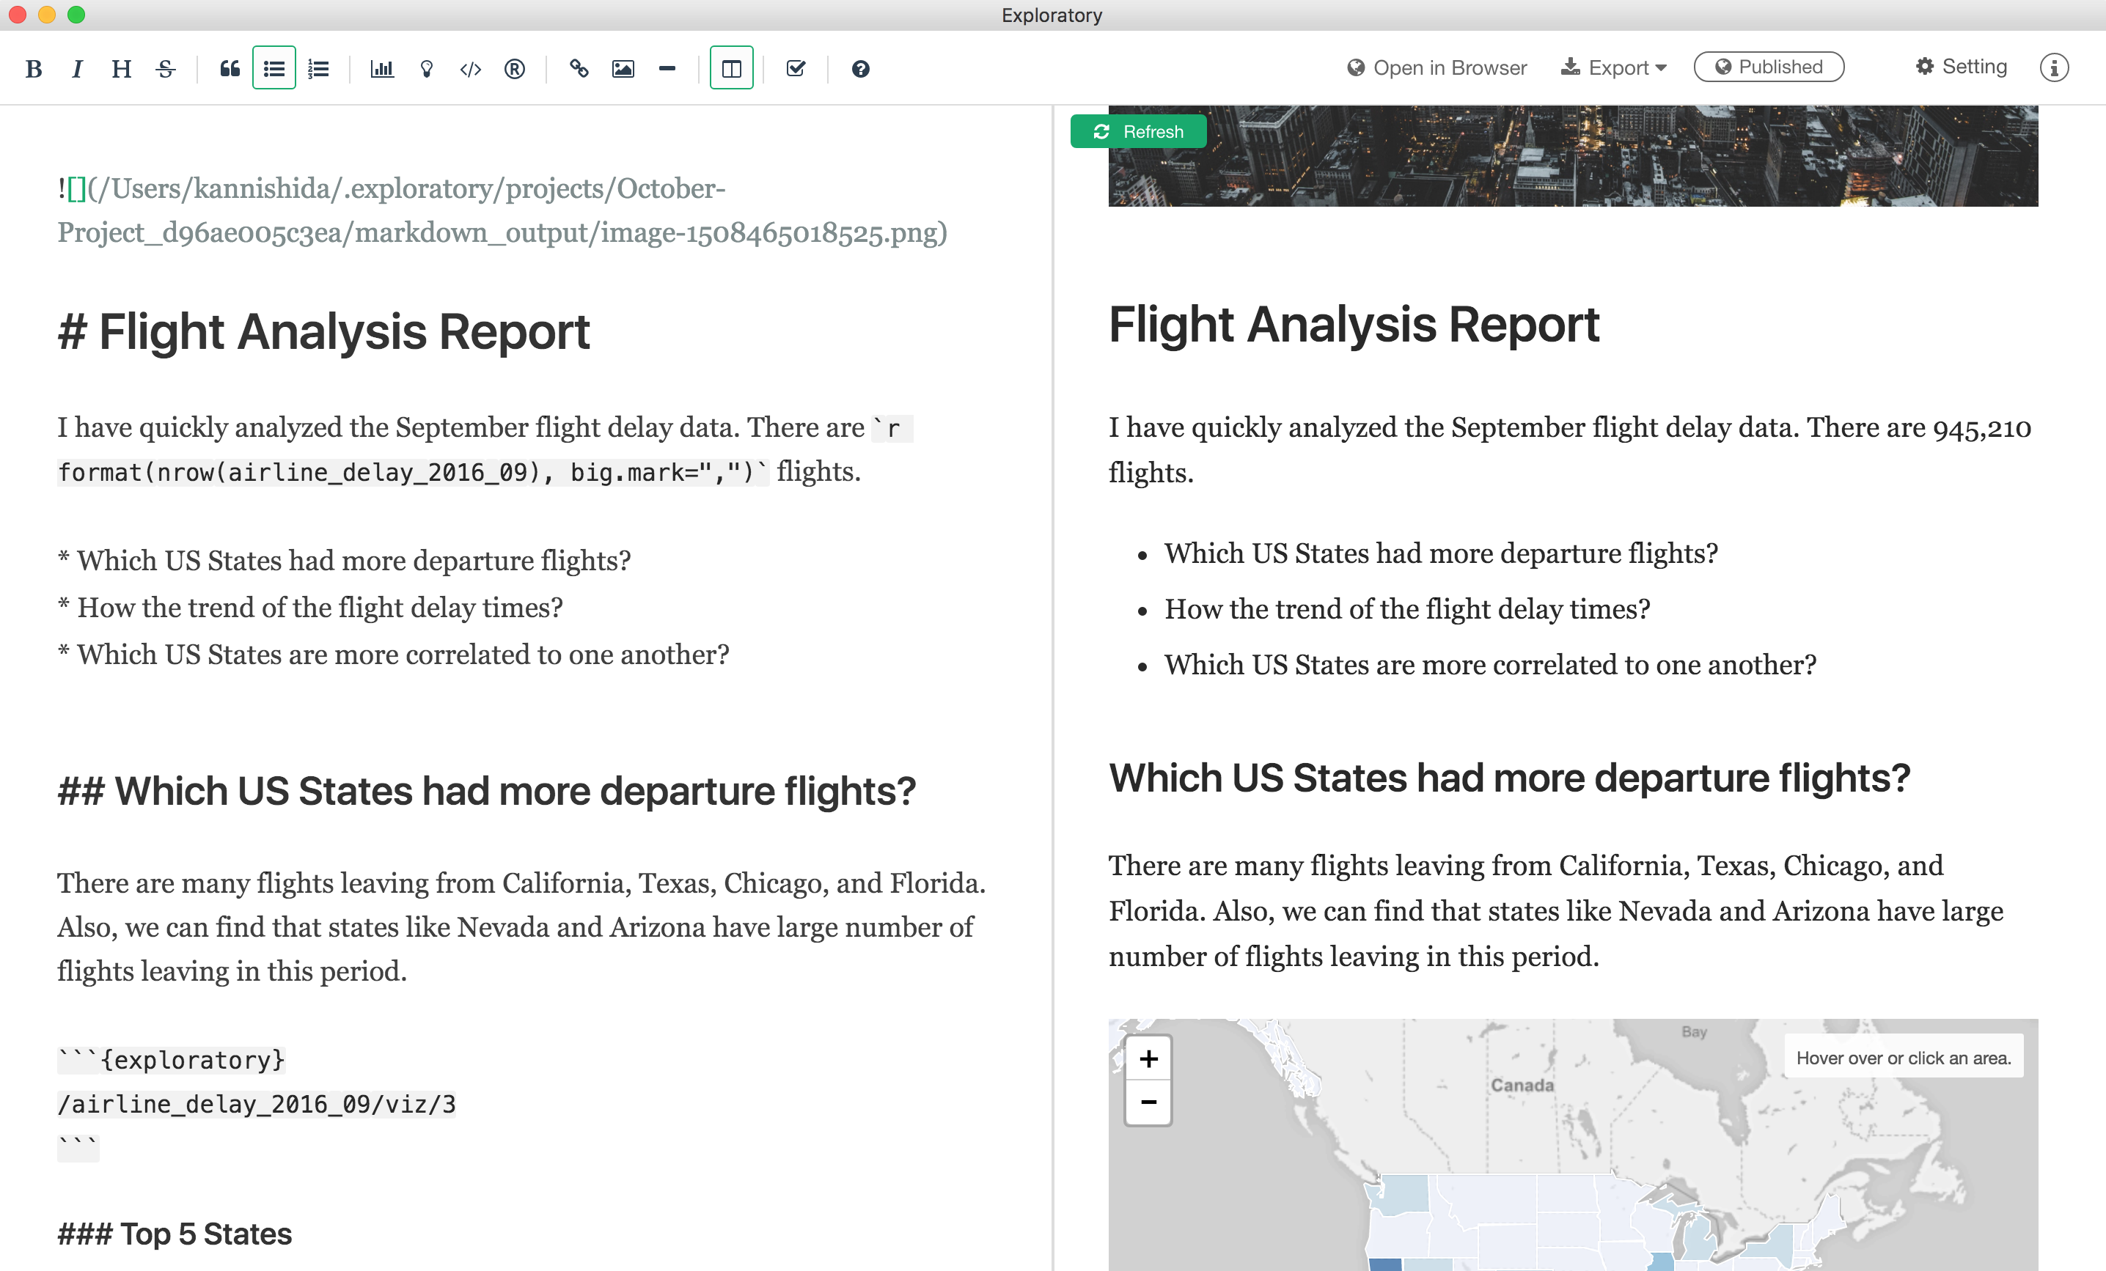Image resolution: width=2106 pixels, height=1271 pixels.
Task: Click the '# Flight Analysis Report' heading in editor
Action: pyautogui.click(x=323, y=331)
